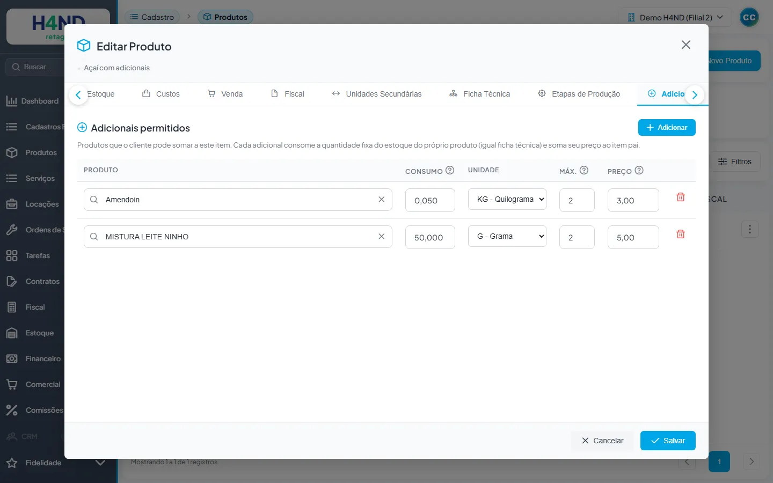Edit the Amendoin max quantity field
Image resolution: width=773 pixels, height=483 pixels.
(577, 200)
